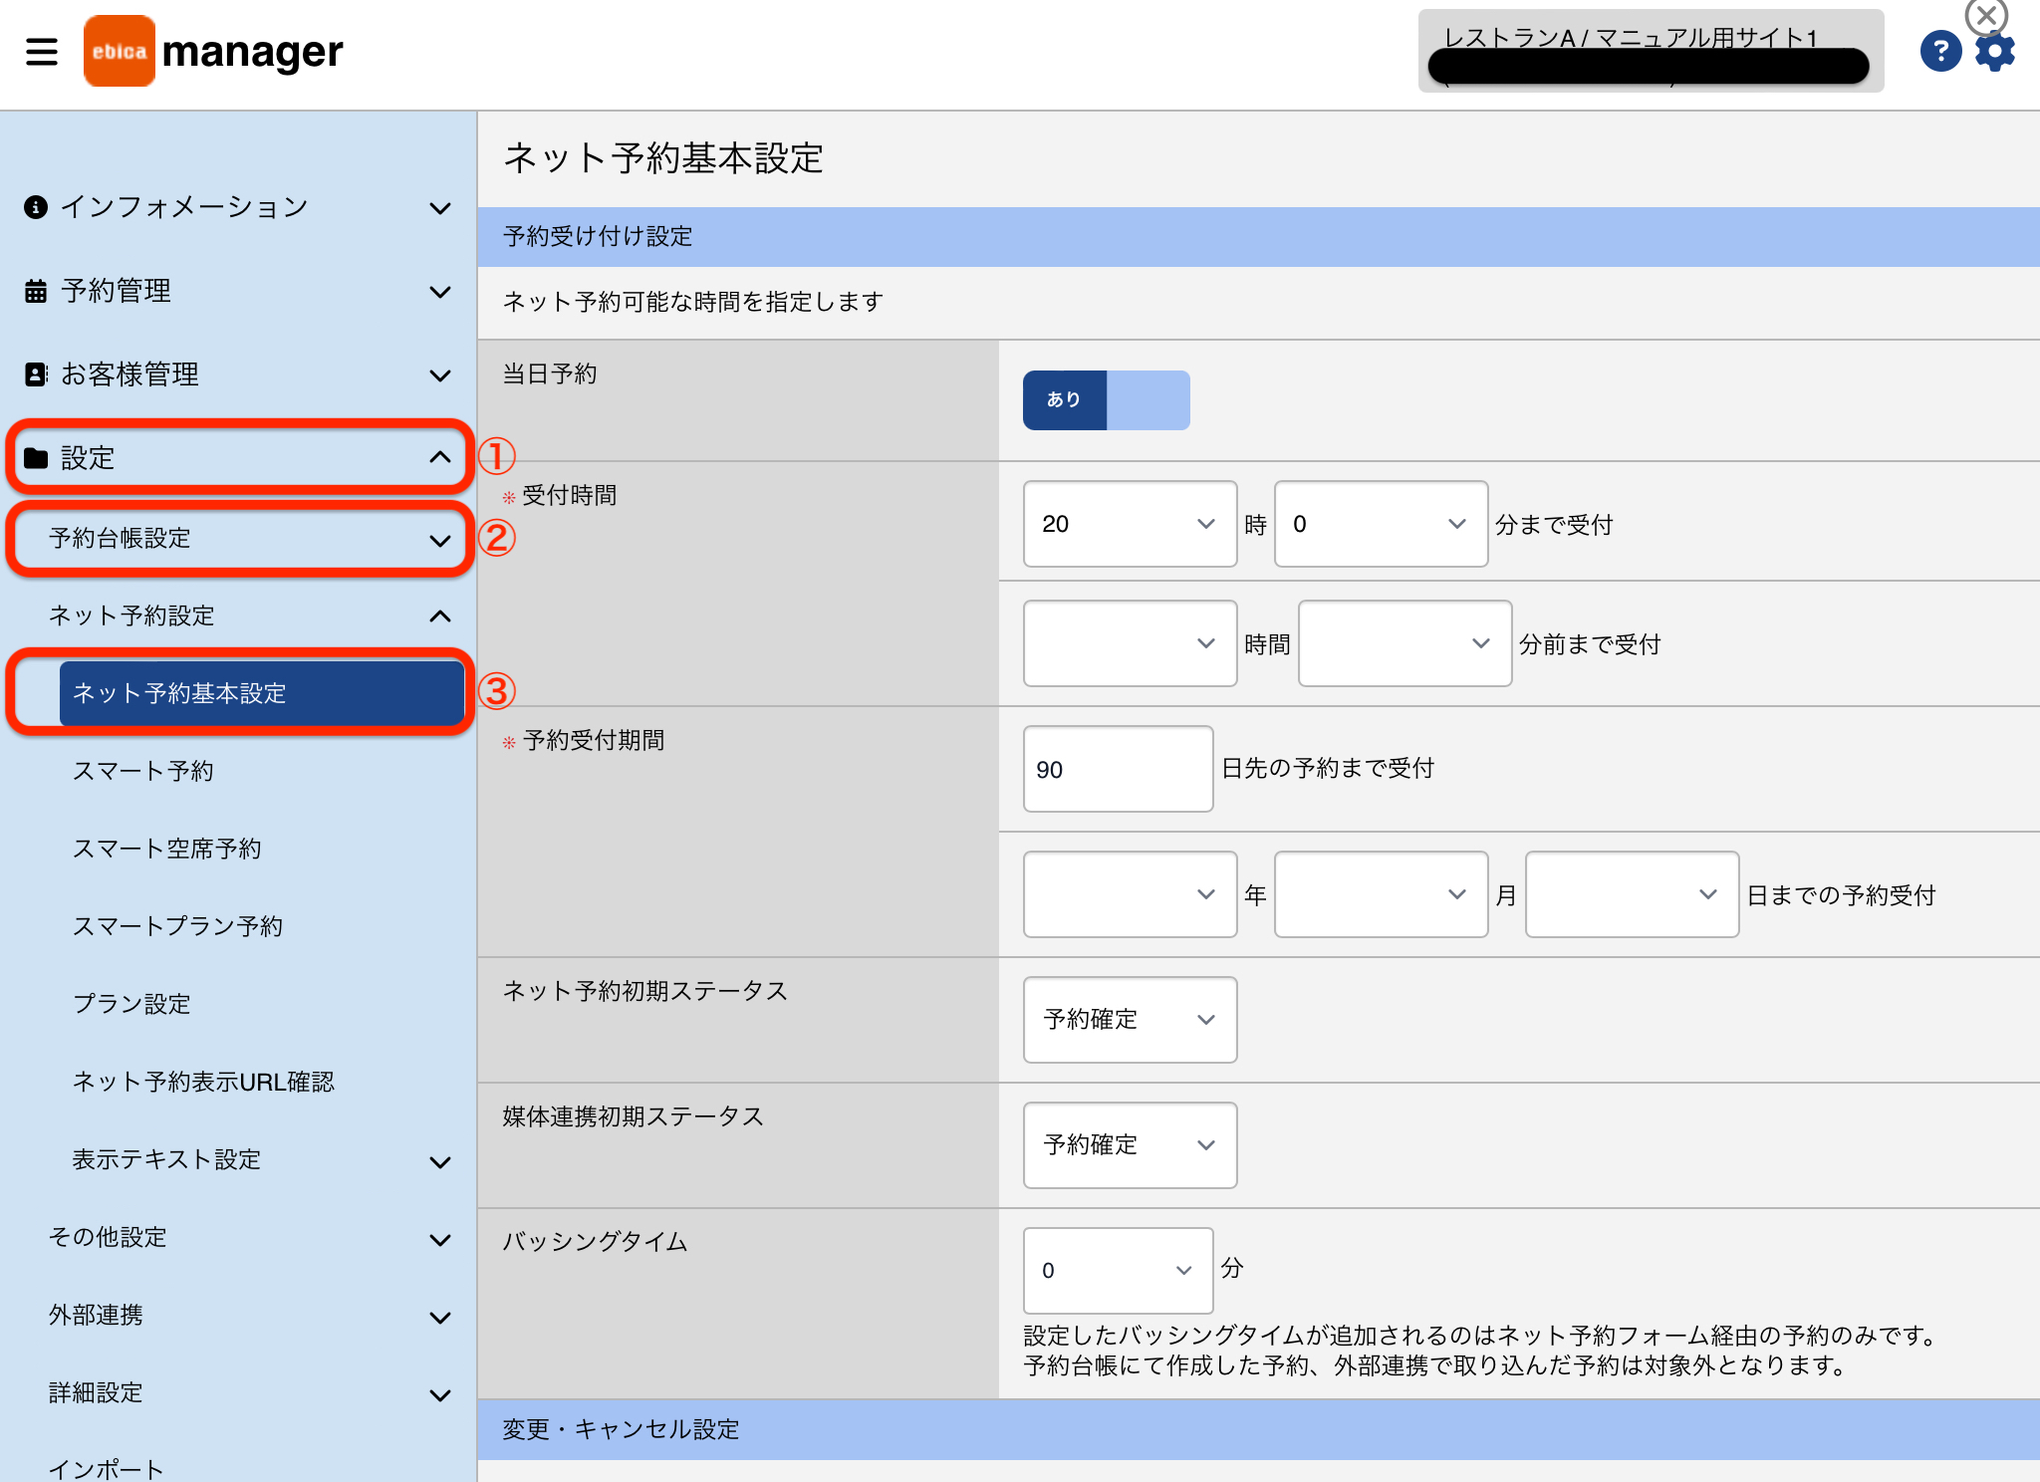Open the help question mark icon
The image size is (2040, 1482).
[1939, 51]
